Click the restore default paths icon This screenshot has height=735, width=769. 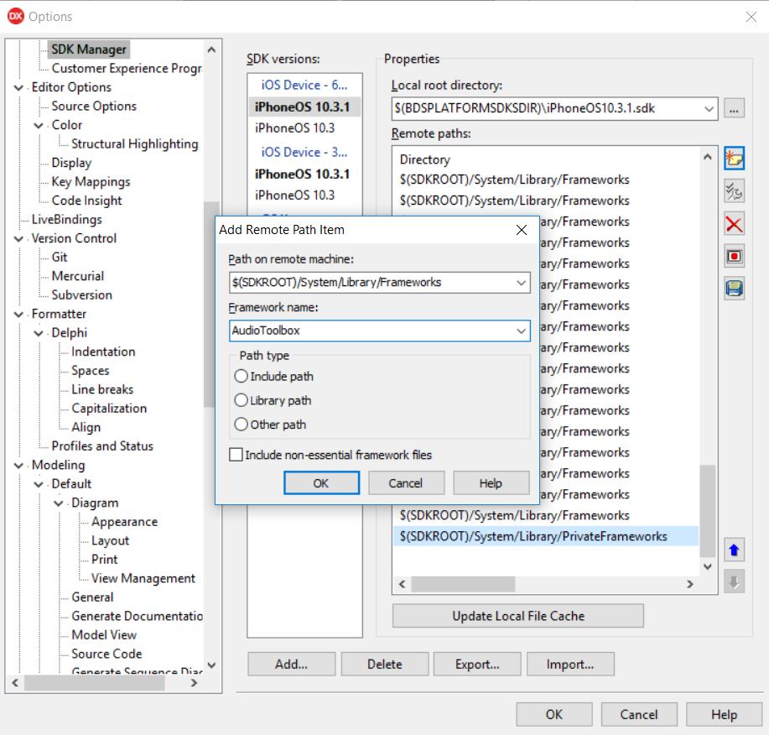click(734, 256)
